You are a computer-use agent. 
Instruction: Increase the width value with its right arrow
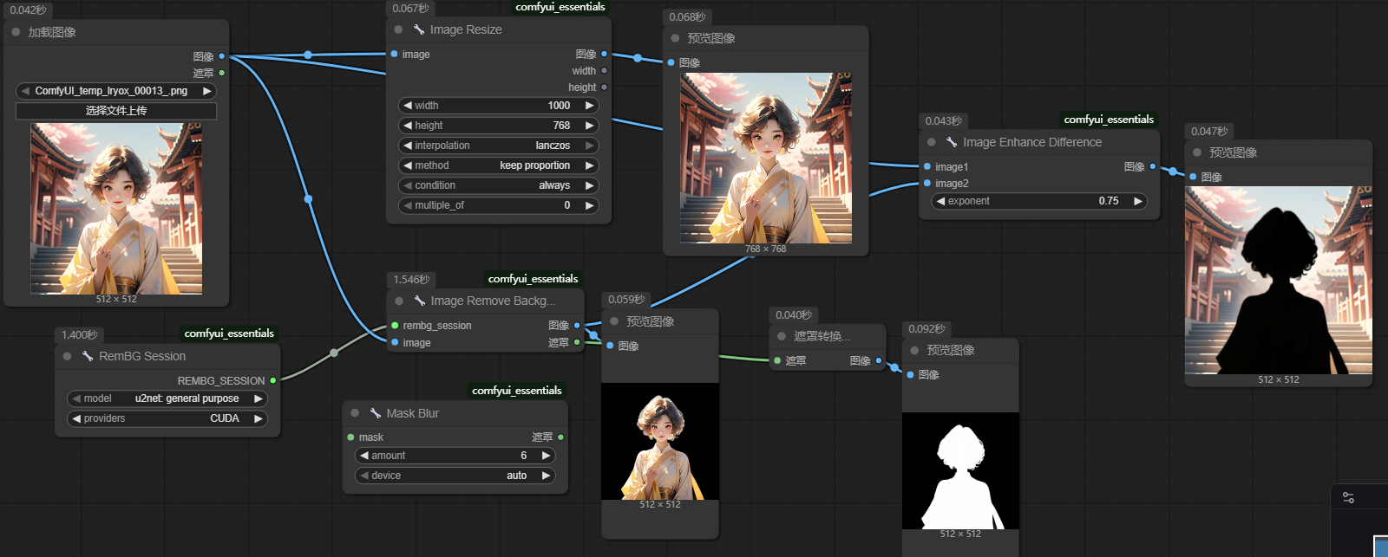(x=590, y=106)
